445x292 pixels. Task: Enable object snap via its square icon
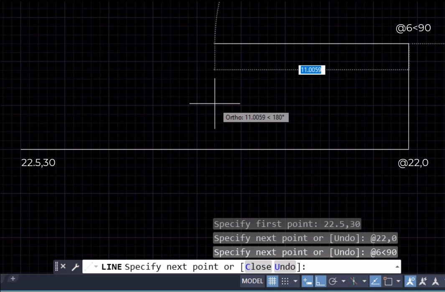389,281
